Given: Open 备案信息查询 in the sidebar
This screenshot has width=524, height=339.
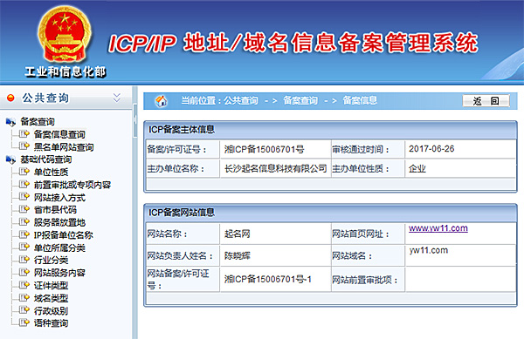Looking at the screenshot, I should (x=59, y=134).
